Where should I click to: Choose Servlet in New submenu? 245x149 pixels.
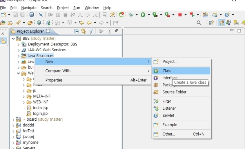(181, 116)
